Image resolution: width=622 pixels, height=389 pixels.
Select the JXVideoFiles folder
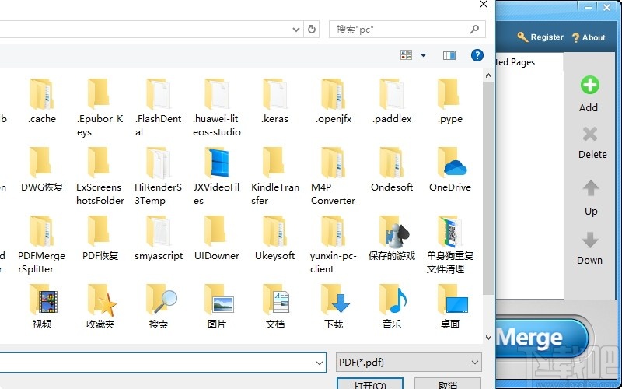pyautogui.click(x=217, y=177)
